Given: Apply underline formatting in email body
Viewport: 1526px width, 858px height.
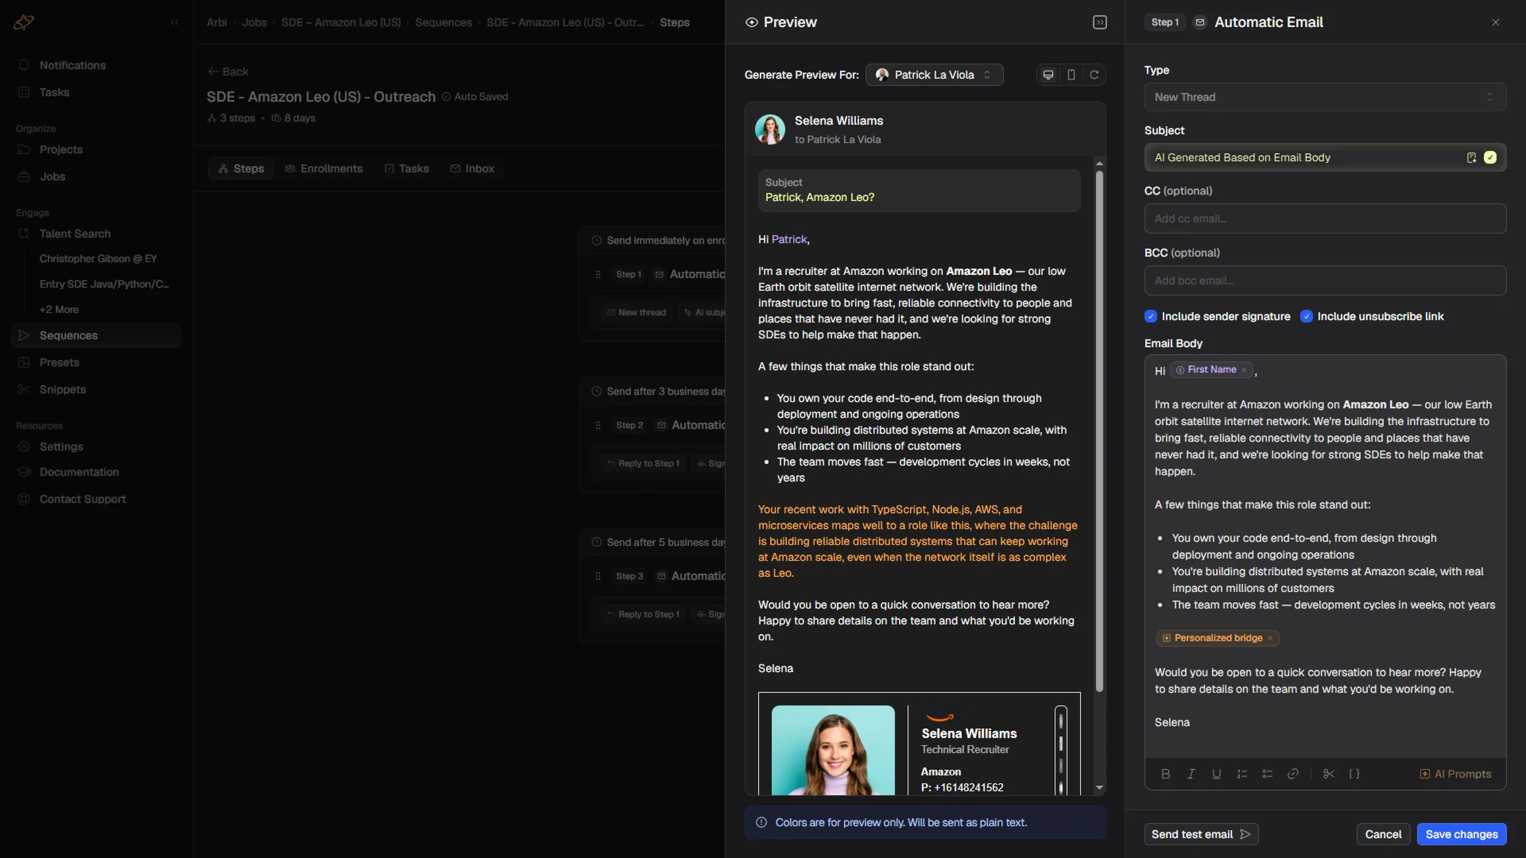Looking at the screenshot, I should point(1216,774).
